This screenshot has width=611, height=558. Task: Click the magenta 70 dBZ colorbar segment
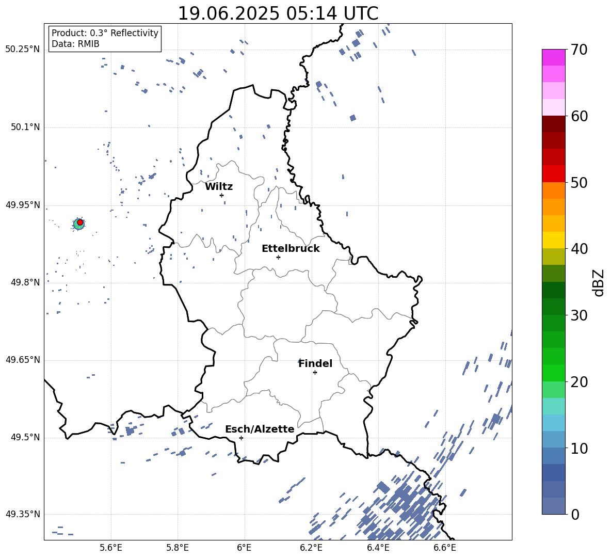(x=554, y=57)
